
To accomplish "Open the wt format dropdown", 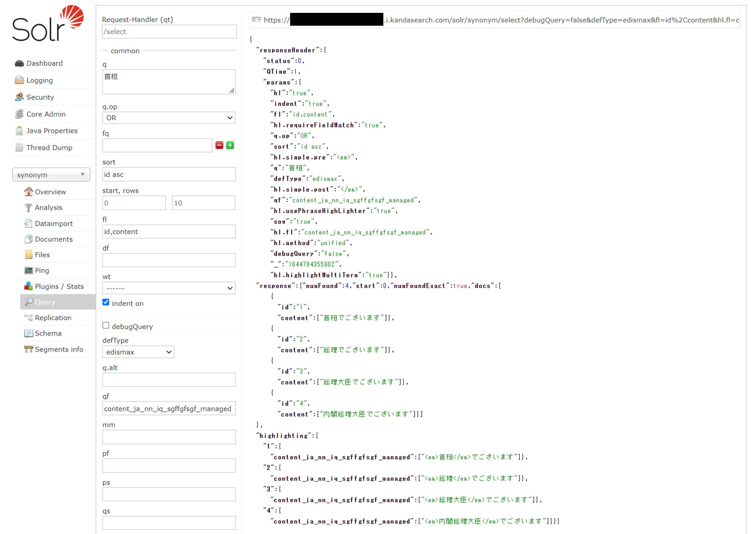I will pos(169,288).
